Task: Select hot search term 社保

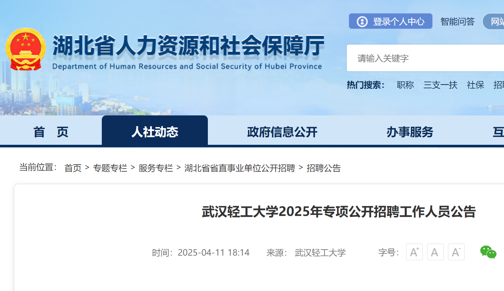Action: pos(476,85)
